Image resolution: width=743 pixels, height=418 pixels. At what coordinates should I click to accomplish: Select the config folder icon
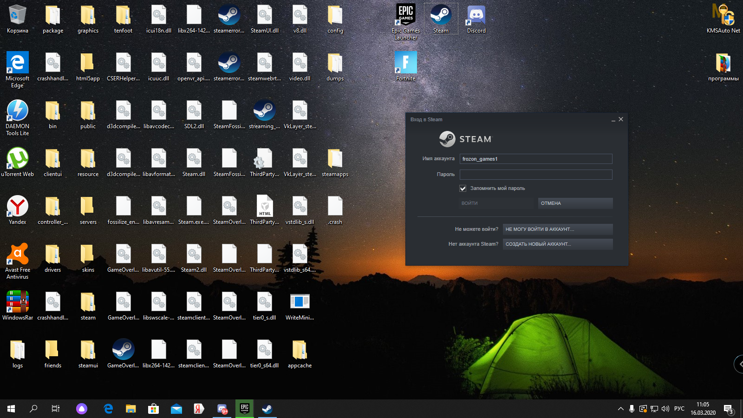335,19
